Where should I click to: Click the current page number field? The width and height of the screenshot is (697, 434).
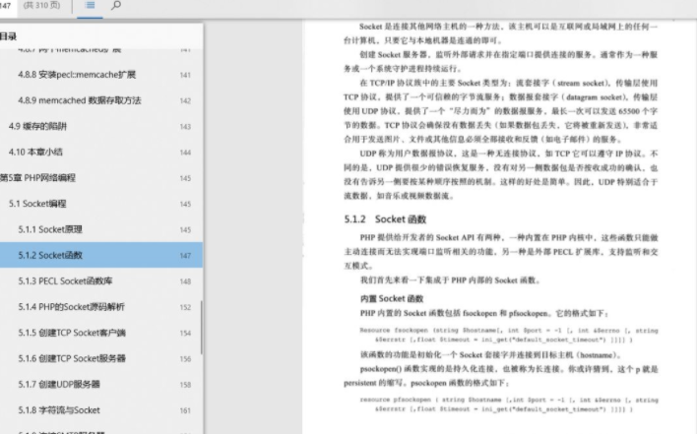click(6, 6)
